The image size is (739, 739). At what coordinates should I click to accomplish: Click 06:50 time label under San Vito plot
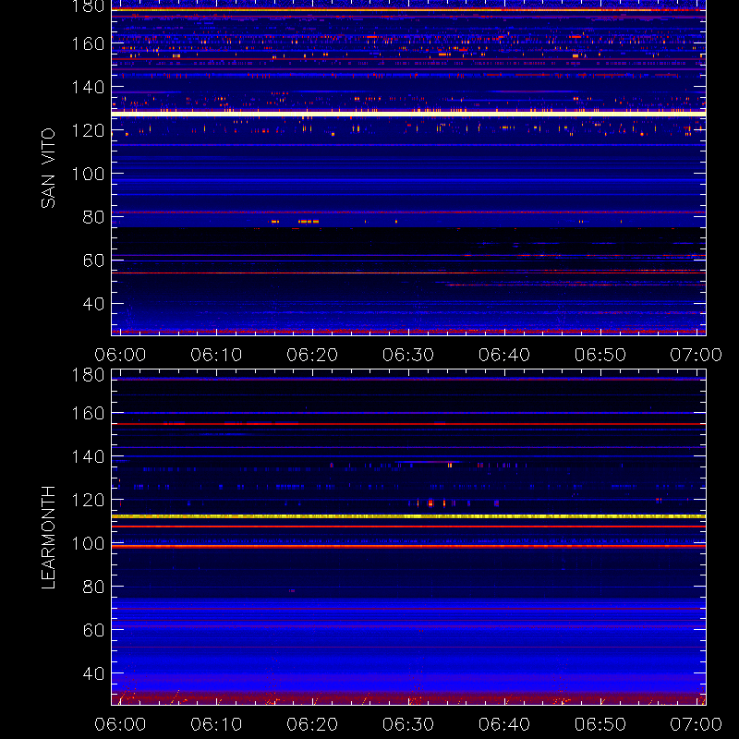click(x=600, y=355)
